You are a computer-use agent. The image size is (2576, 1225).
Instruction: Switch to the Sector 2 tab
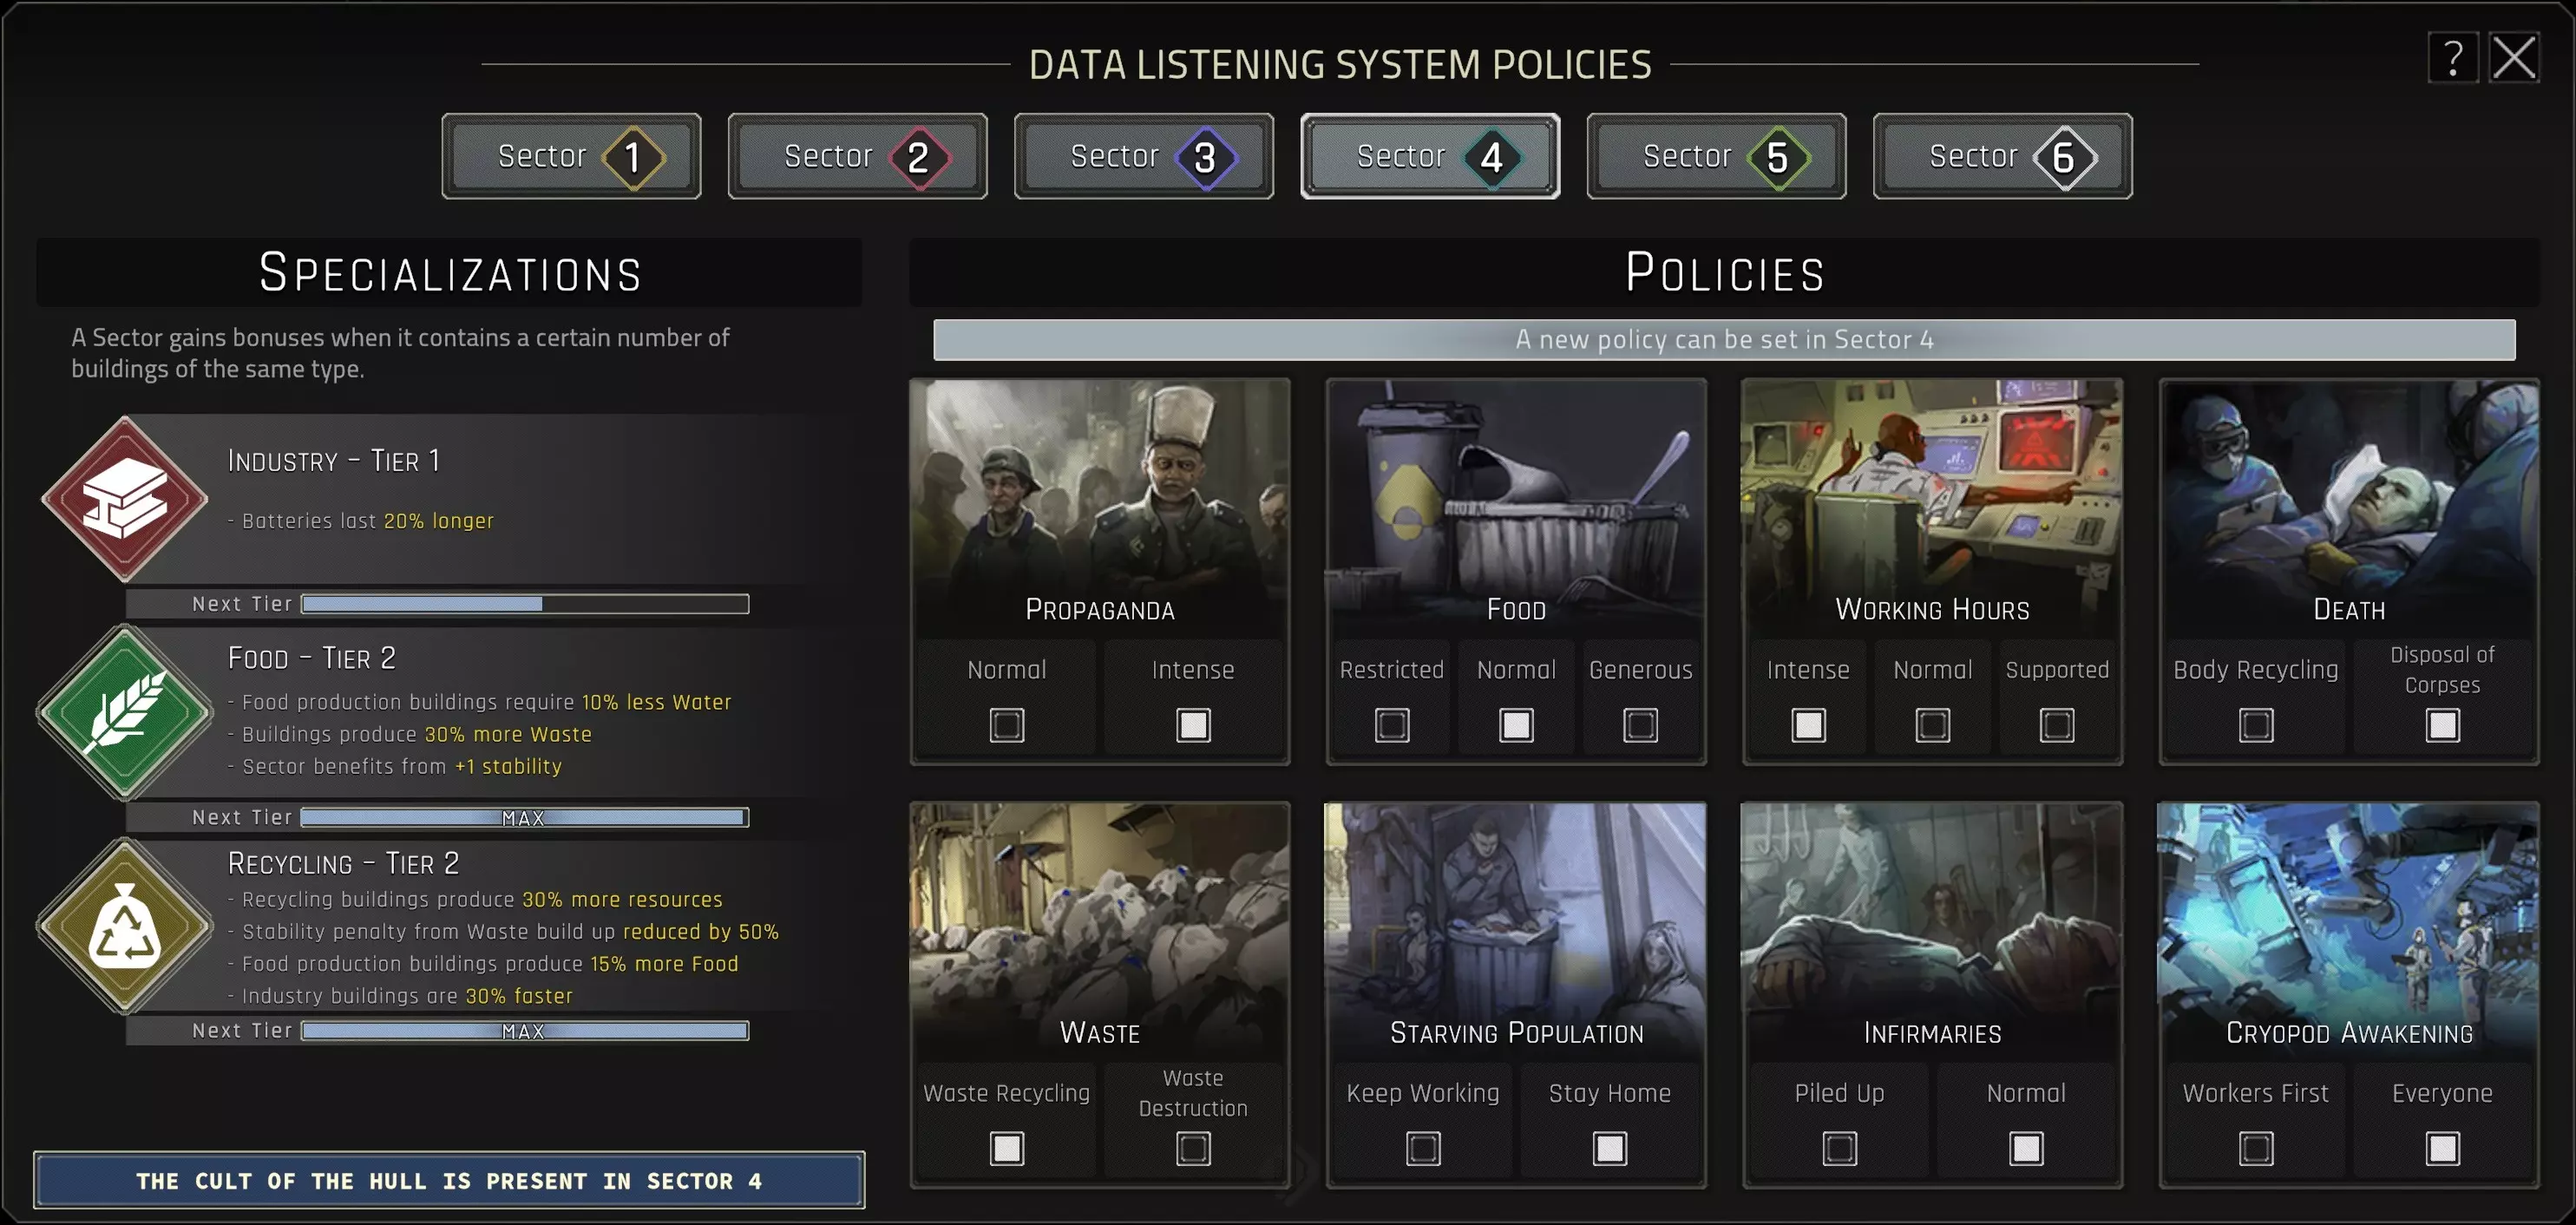click(x=857, y=157)
